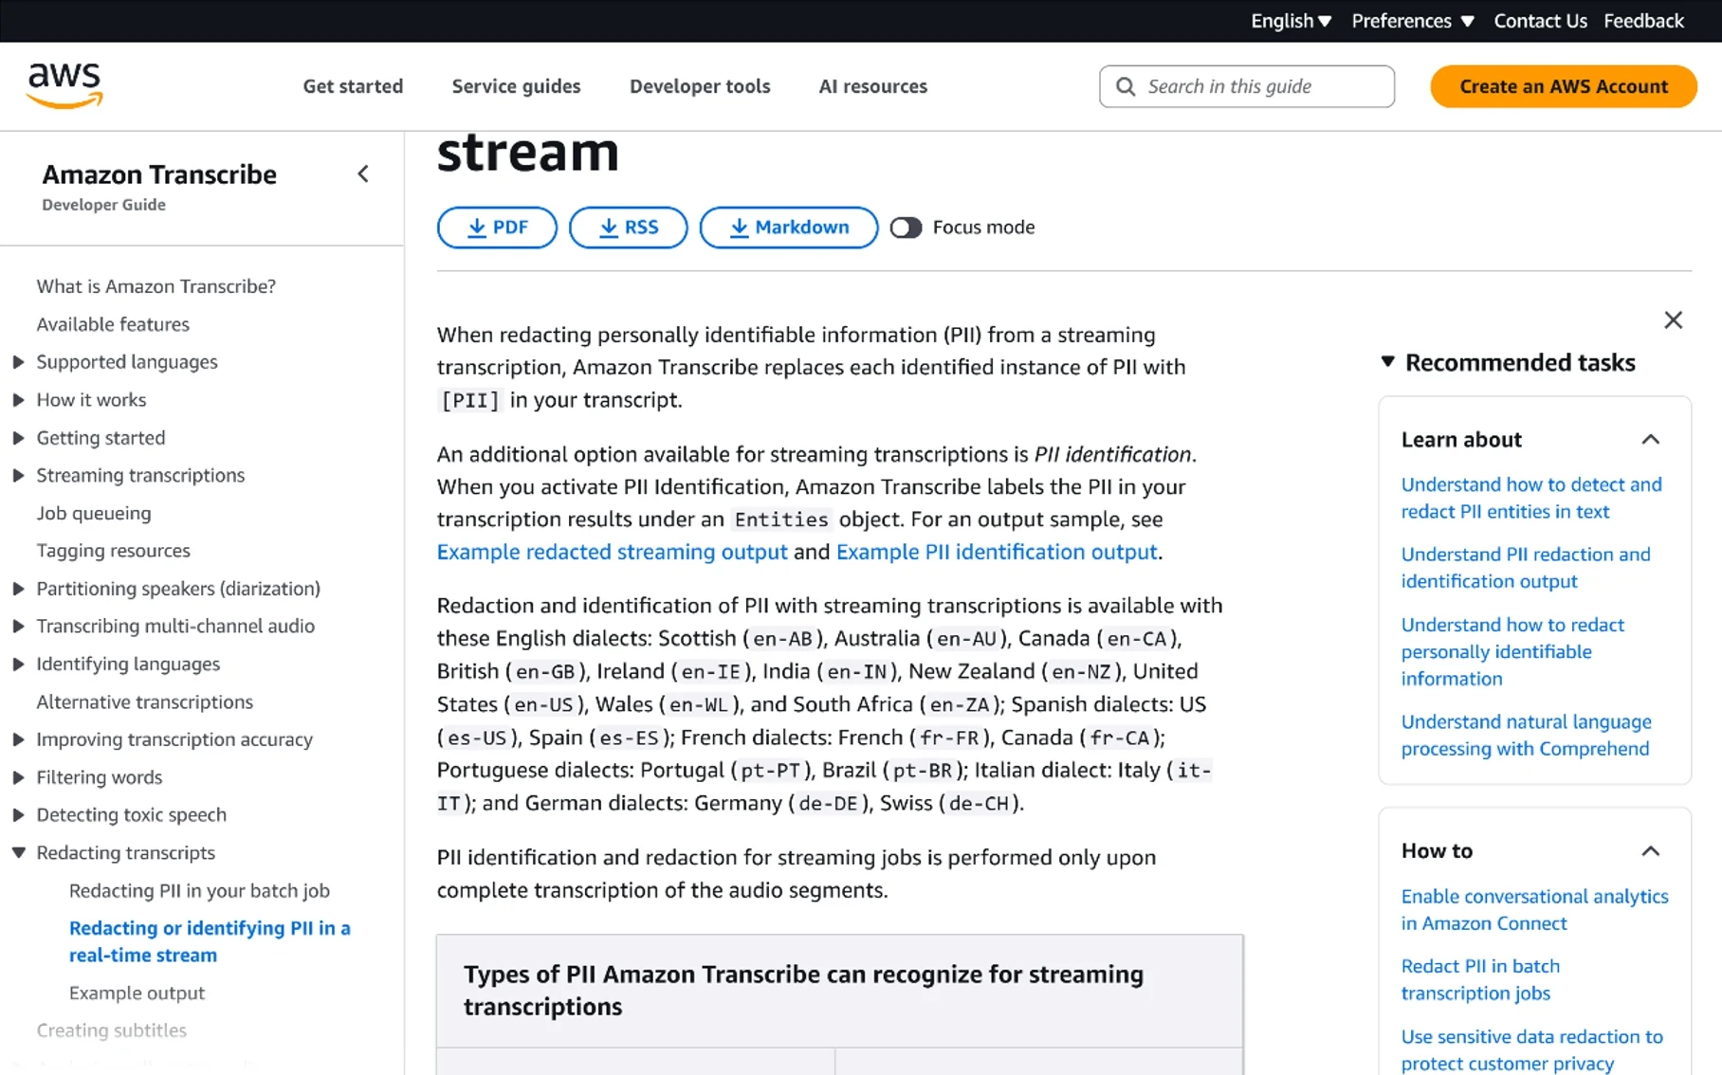Open Understand how to detect and redact PII entities link
1722x1075 pixels.
point(1531,498)
